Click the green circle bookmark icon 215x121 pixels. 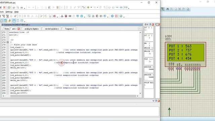[88, 7]
